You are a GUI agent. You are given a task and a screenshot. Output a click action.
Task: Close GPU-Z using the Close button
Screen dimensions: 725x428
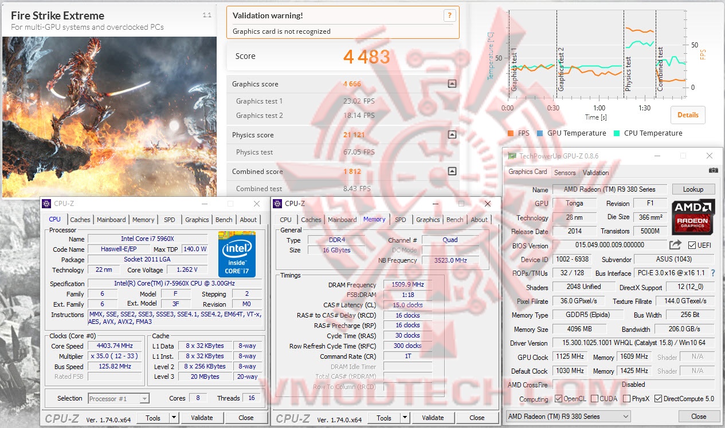(699, 417)
